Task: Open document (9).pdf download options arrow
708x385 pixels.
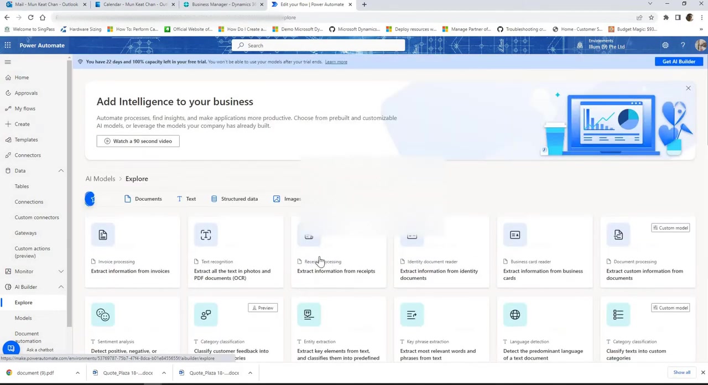Action: coord(77,373)
